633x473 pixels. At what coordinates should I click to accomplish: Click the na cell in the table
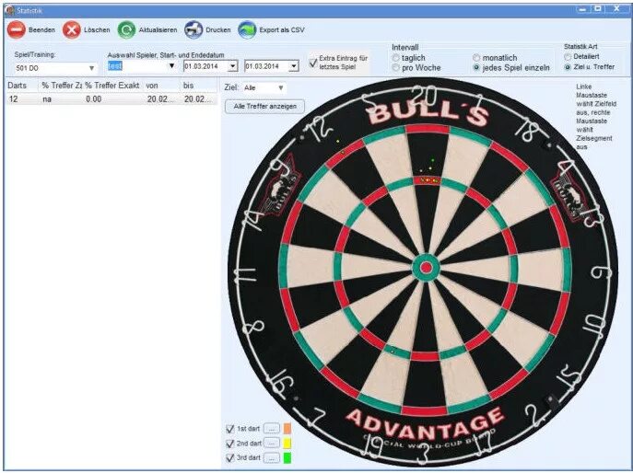47,99
